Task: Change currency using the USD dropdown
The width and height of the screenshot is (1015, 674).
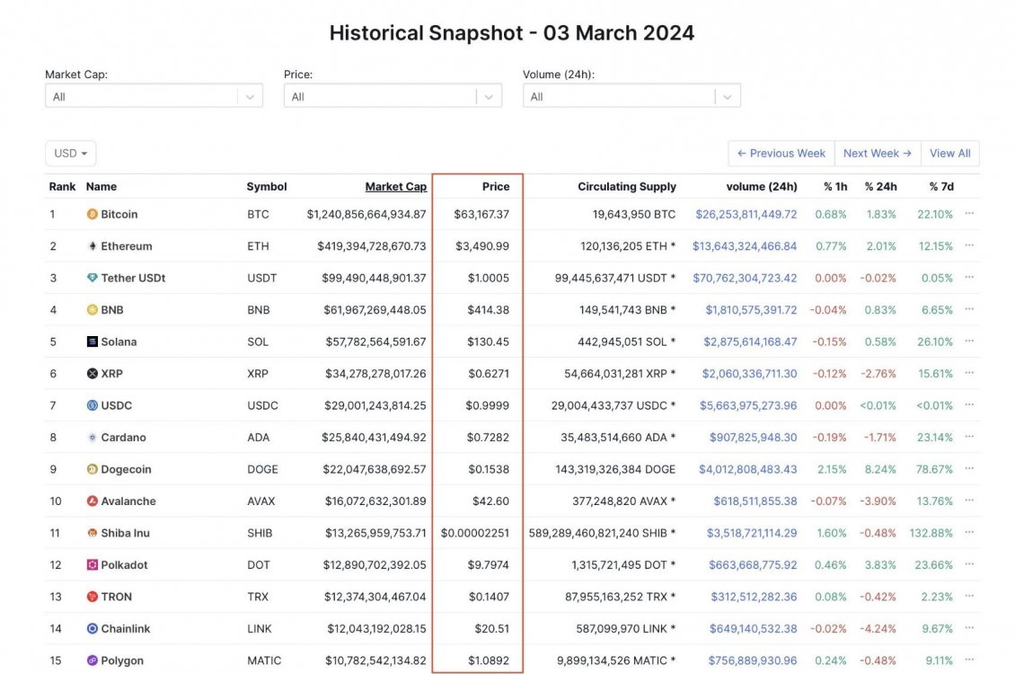Action: [x=70, y=154]
